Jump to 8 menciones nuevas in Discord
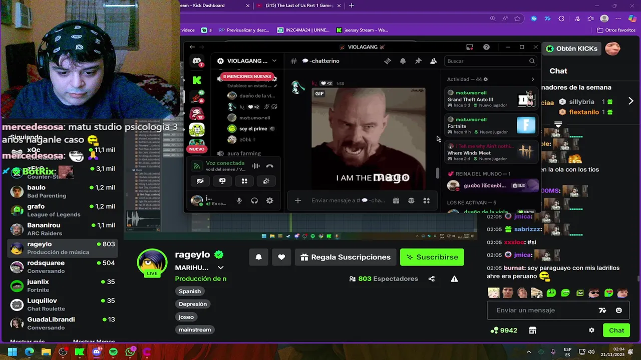 click(x=247, y=76)
